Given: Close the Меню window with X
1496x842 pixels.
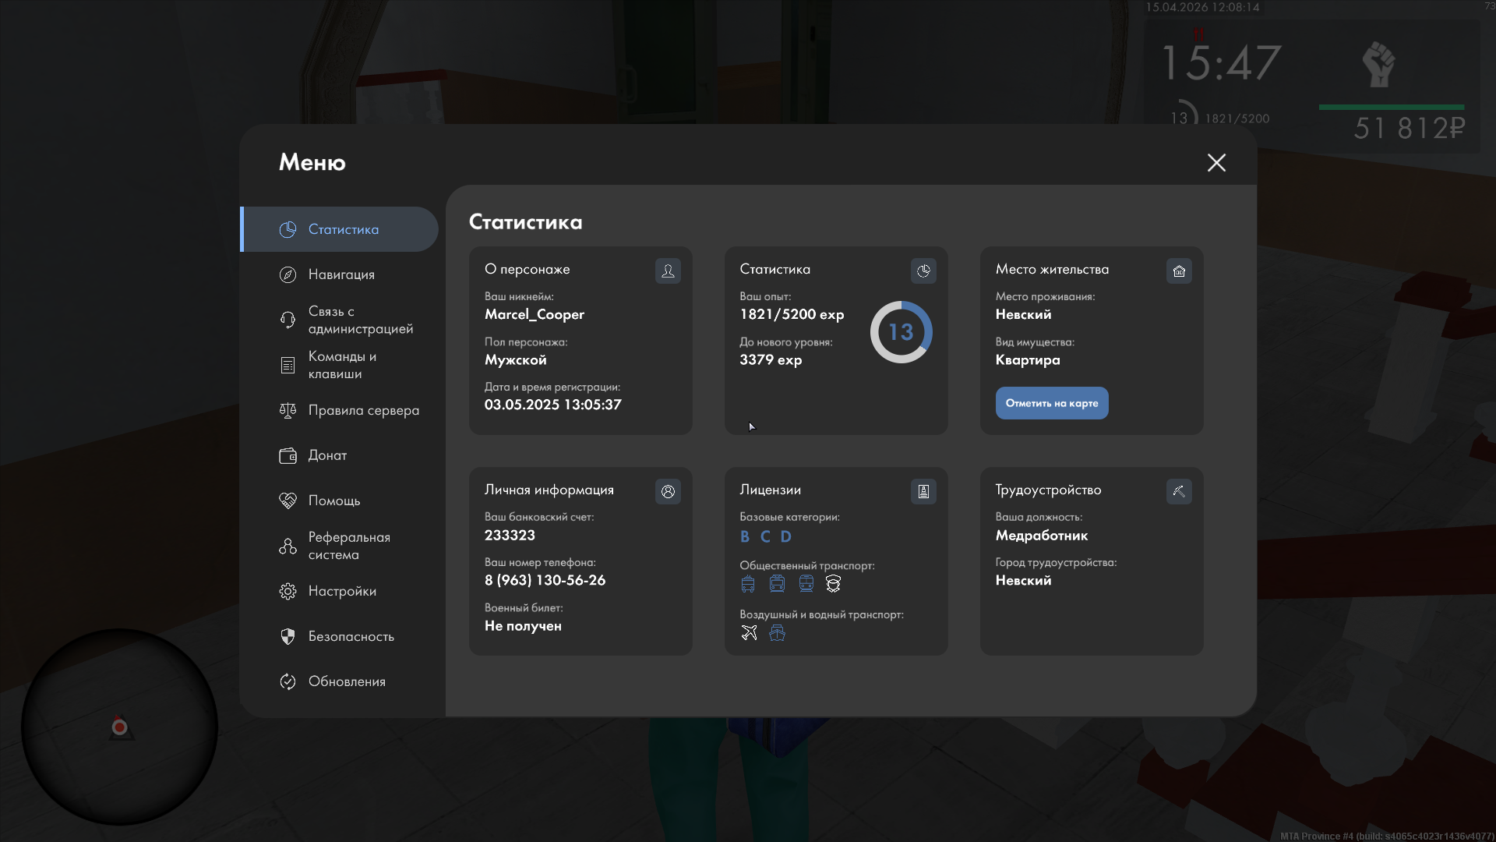Looking at the screenshot, I should coord(1216,162).
